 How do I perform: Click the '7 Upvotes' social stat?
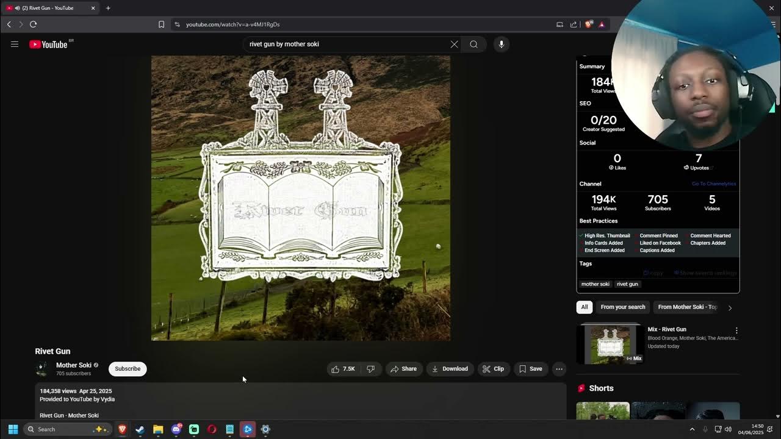click(699, 162)
